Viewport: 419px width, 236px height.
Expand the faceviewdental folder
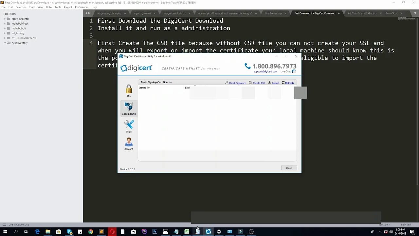[x=5, y=19]
